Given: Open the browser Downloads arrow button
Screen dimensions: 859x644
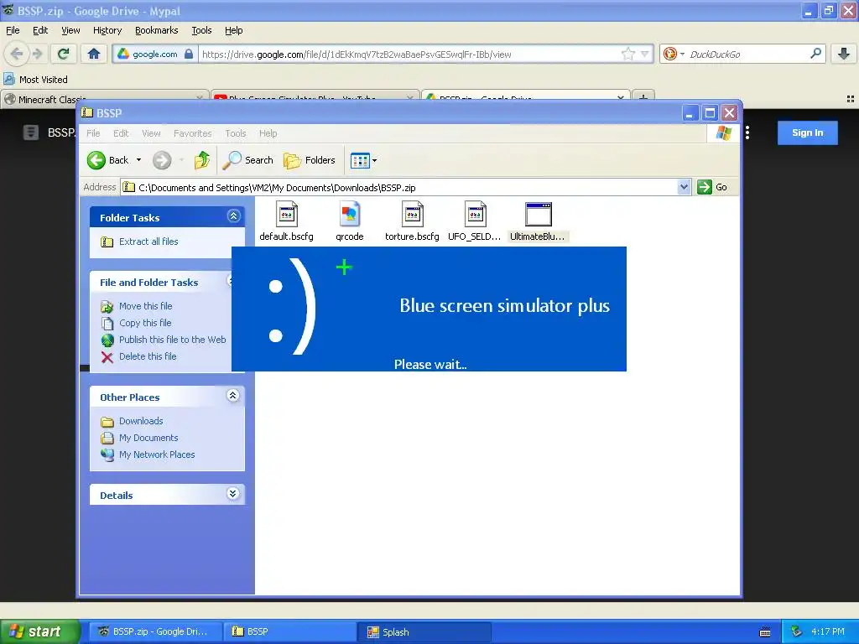Looking at the screenshot, I should coord(844,54).
